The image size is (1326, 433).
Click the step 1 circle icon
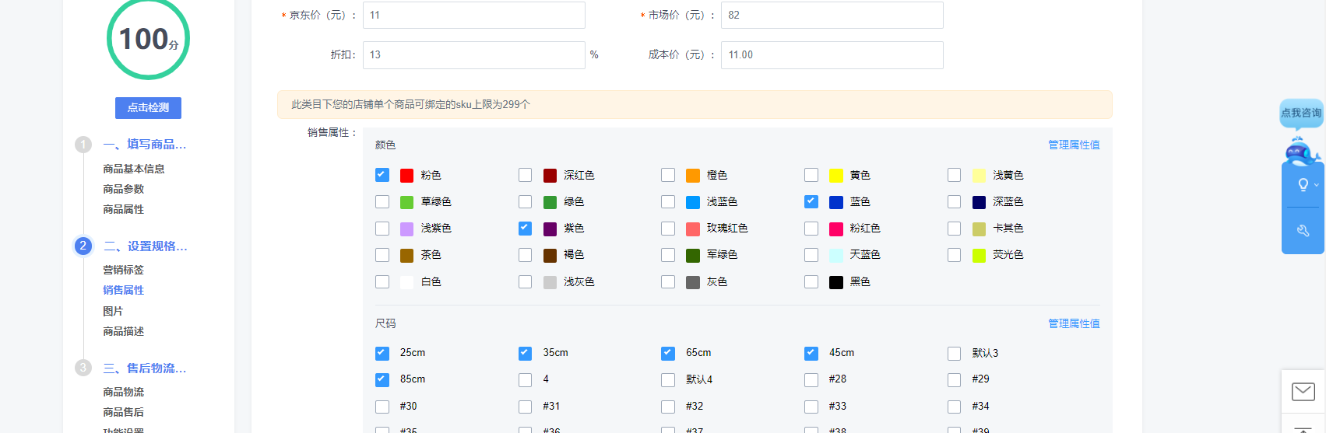click(83, 145)
